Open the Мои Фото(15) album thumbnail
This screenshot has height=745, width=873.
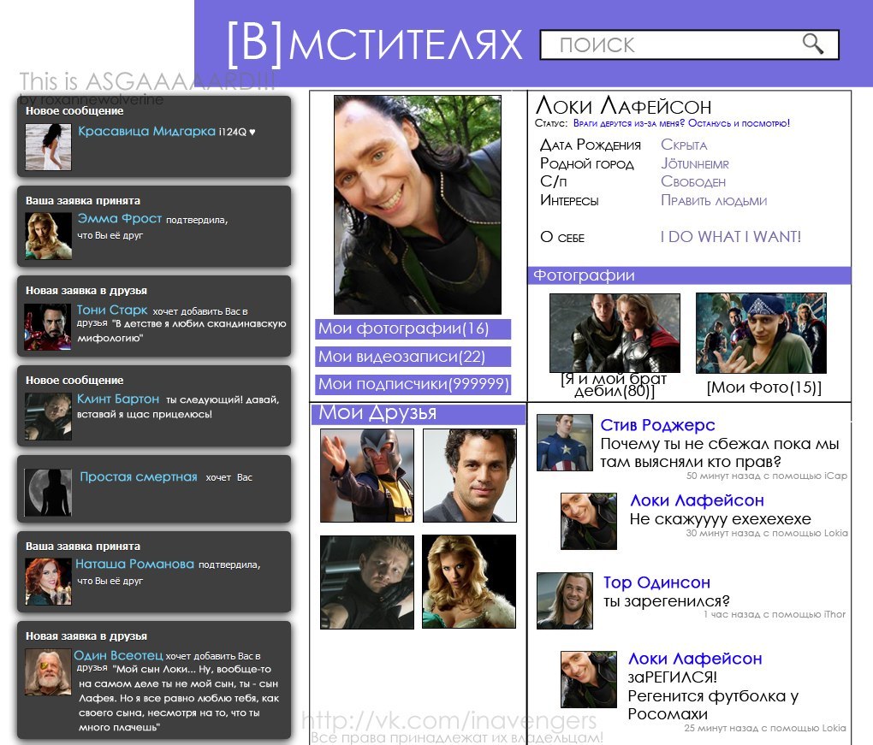[x=761, y=333]
